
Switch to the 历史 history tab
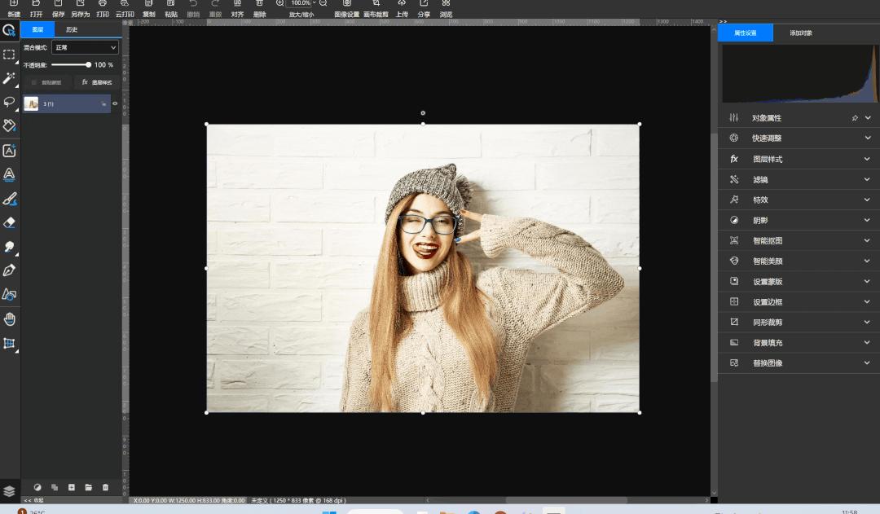(x=72, y=30)
